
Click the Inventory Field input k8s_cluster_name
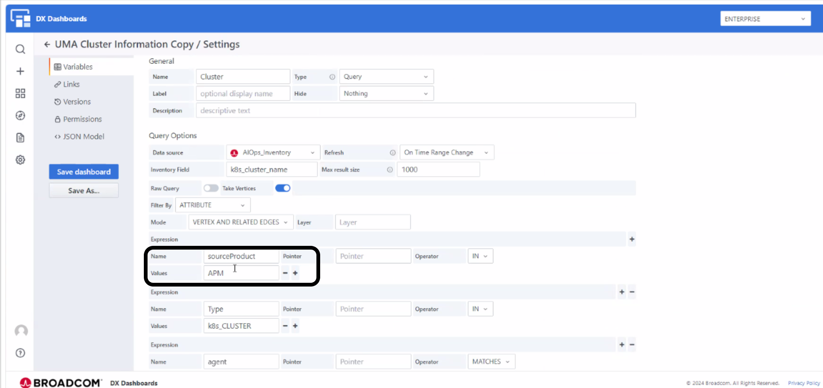coord(271,169)
